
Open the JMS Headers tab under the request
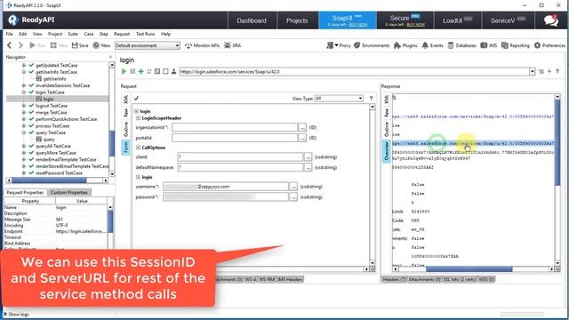[x=290, y=279]
